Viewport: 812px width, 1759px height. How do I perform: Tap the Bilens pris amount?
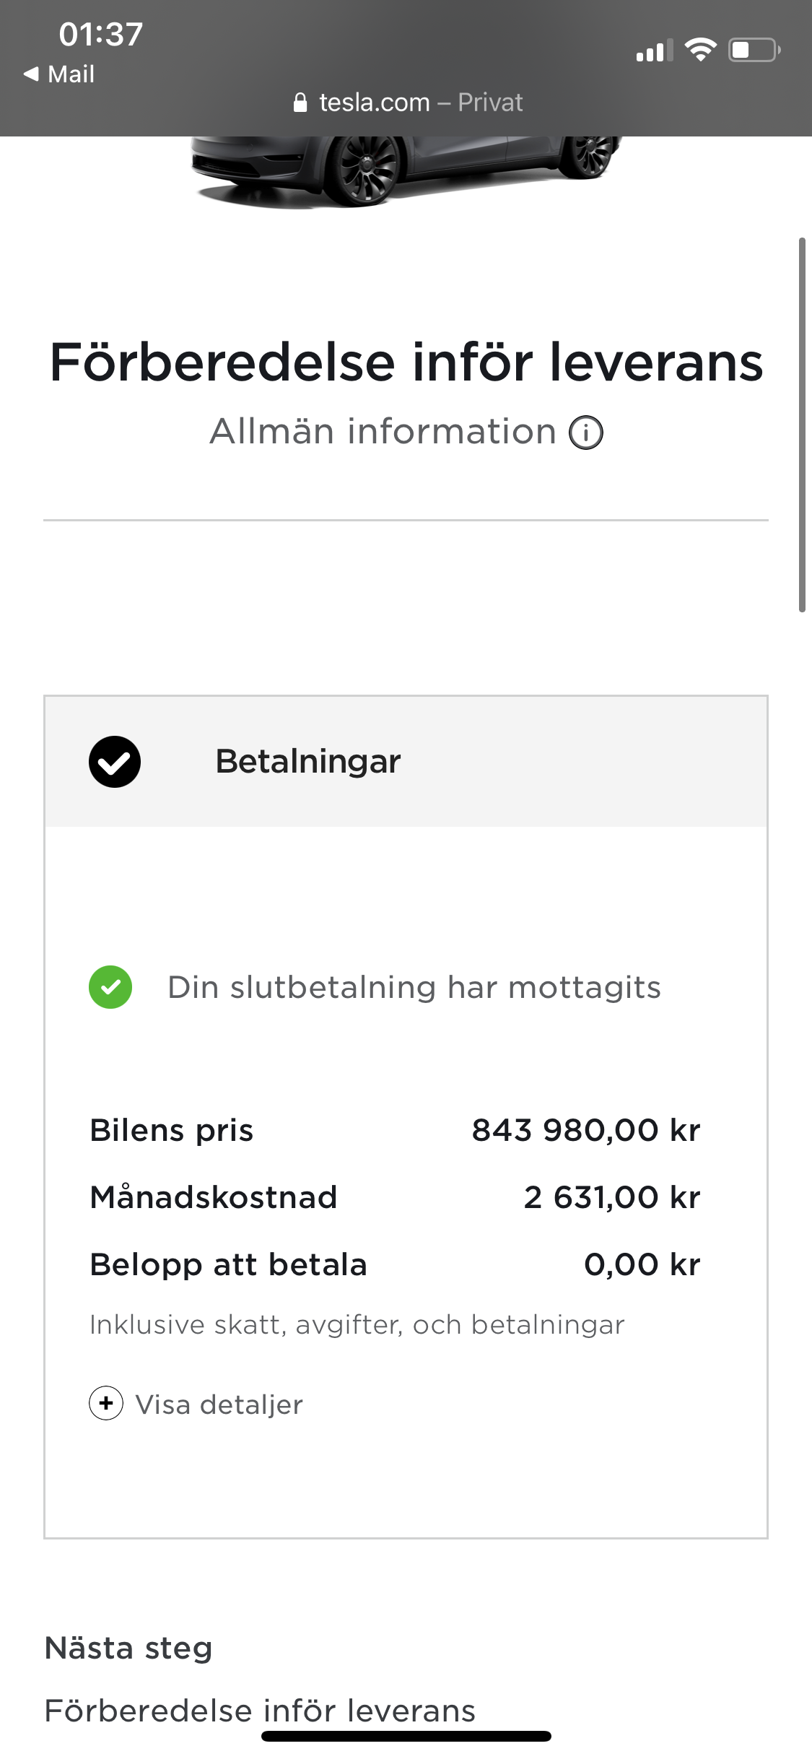585,1130
